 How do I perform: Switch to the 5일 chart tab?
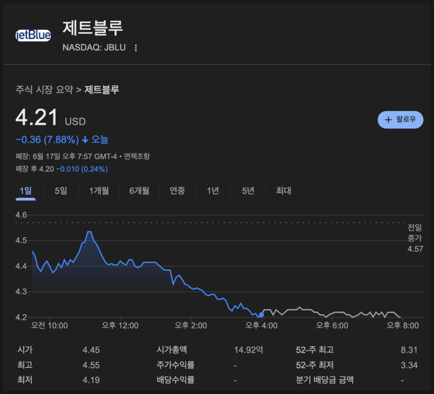click(61, 190)
